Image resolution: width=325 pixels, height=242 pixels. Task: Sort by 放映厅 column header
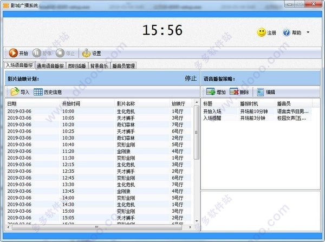pos(180,103)
